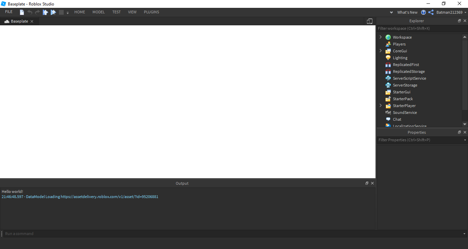
Task: Undock the Output panel
Action: point(367,183)
